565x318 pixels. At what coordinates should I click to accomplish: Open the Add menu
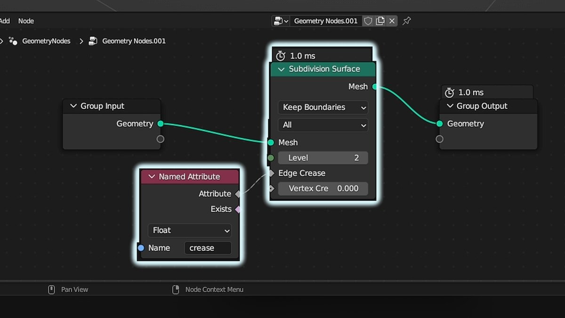pyautogui.click(x=5, y=21)
